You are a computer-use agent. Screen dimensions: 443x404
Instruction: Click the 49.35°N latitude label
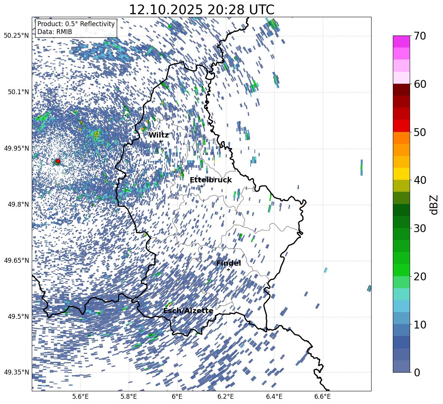[16, 372]
